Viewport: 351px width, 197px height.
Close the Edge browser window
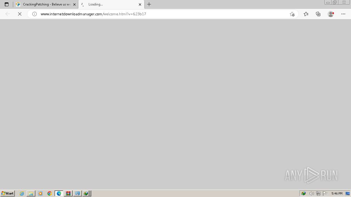(x=344, y=2)
